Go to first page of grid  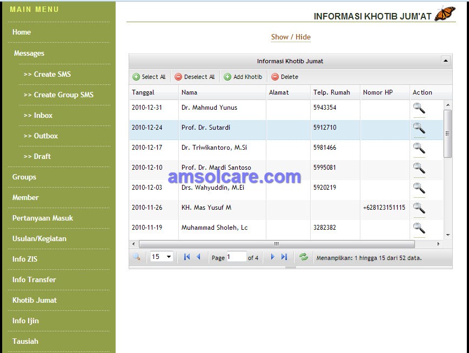point(187,257)
